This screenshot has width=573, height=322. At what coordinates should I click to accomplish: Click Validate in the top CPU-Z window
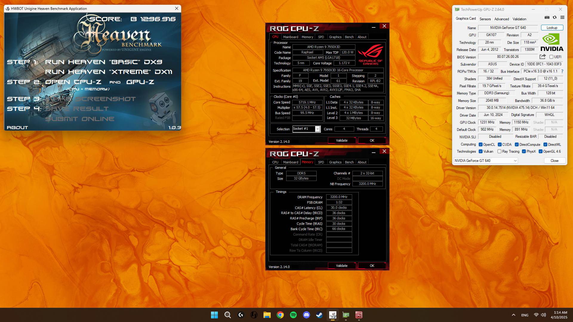tap(342, 140)
